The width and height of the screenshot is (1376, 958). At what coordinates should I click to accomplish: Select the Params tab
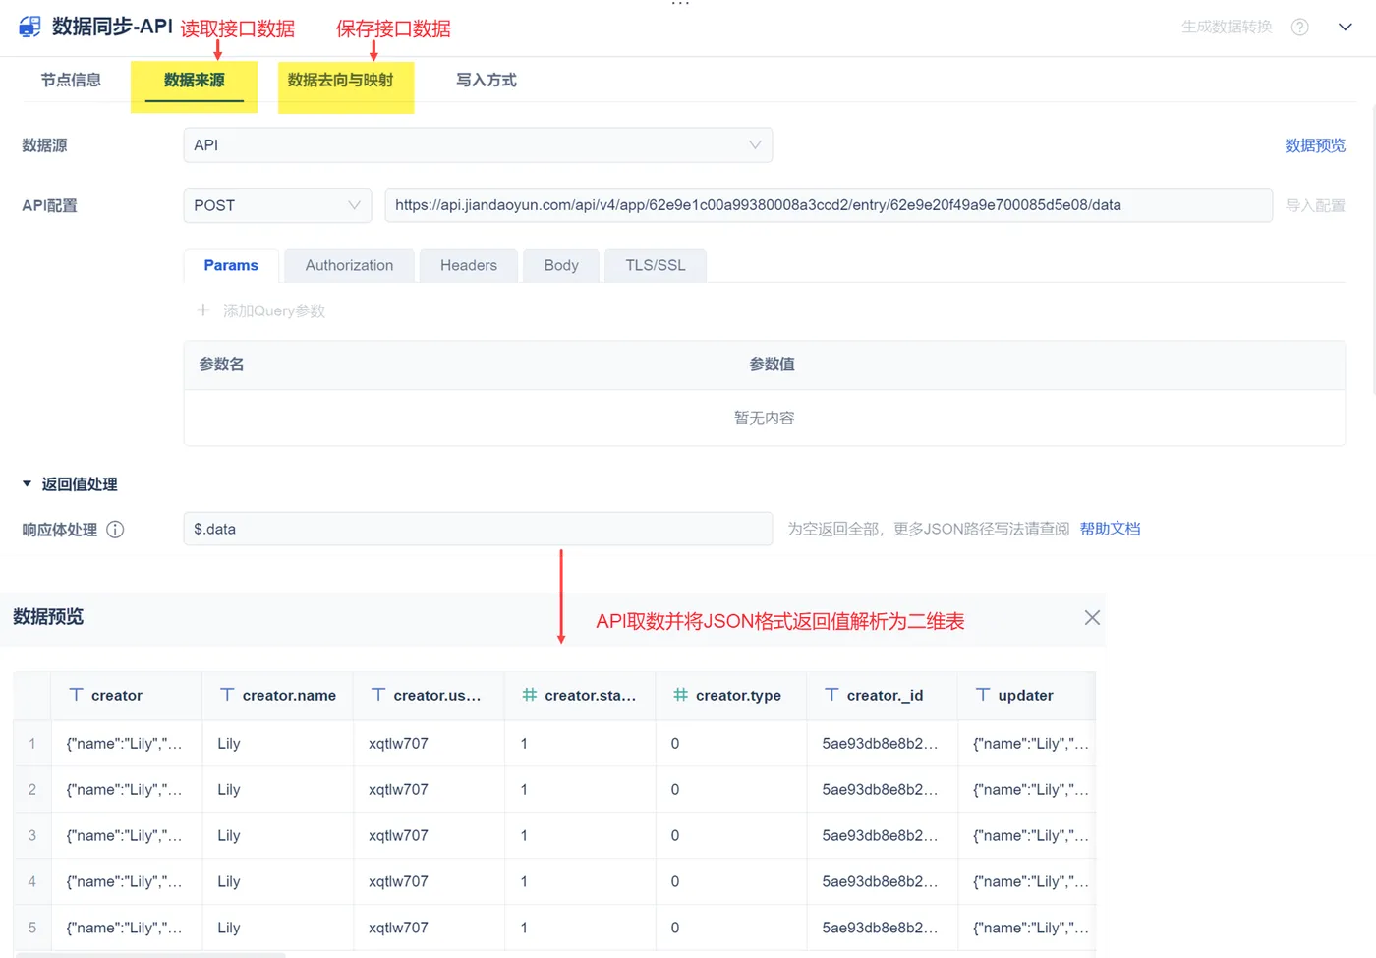coord(231,265)
